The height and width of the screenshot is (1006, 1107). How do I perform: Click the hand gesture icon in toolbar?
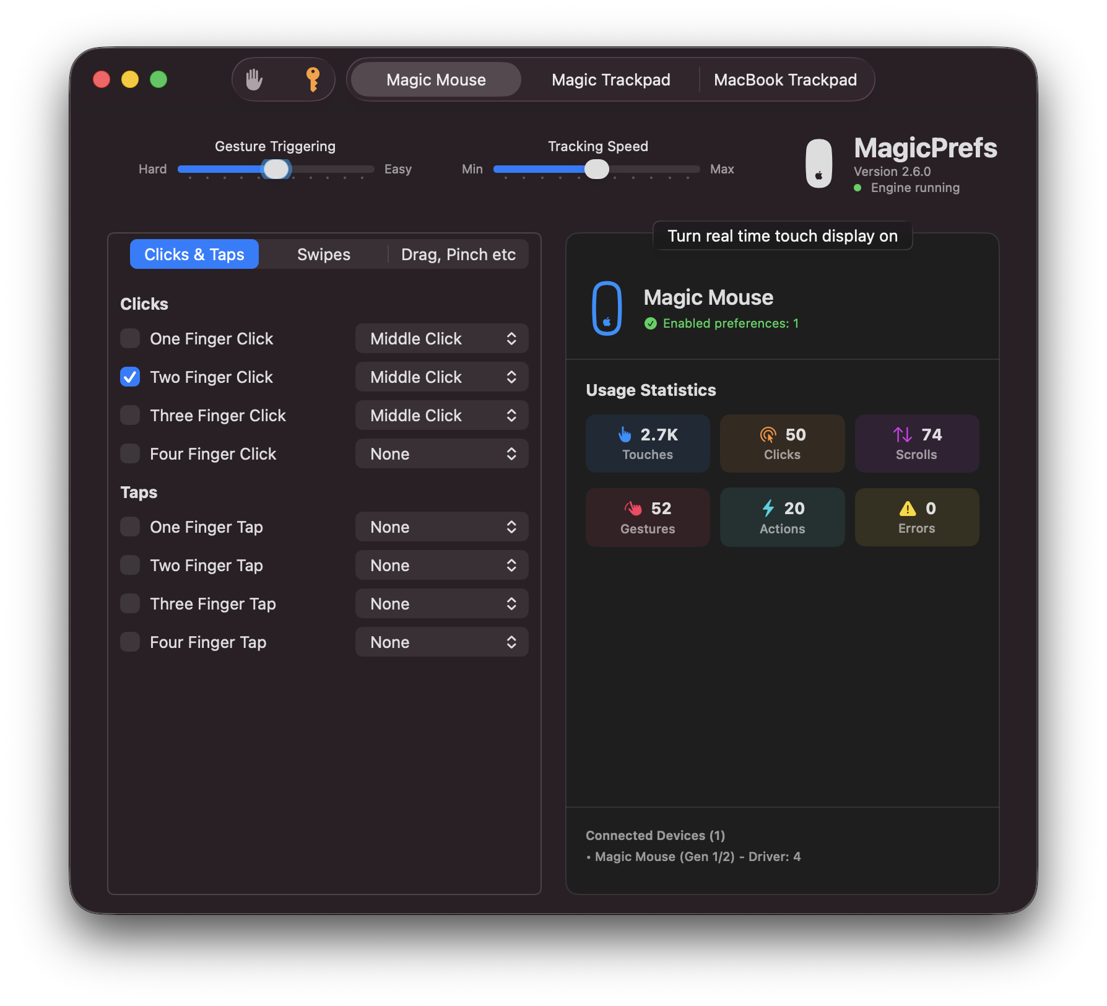pos(254,80)
